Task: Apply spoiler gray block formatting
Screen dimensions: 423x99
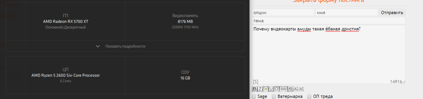Action: [283, 89]
